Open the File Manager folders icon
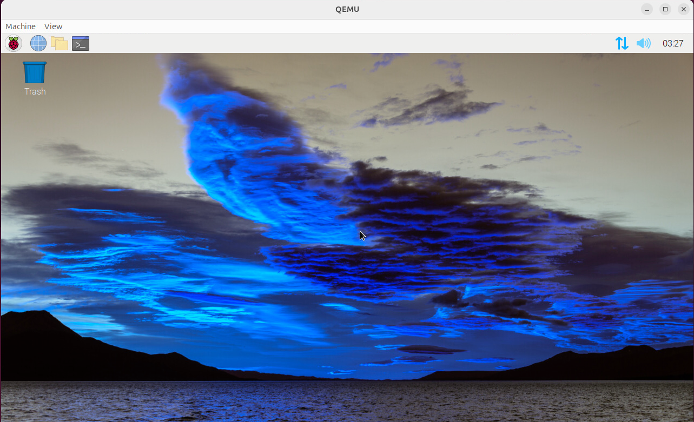 60,43
